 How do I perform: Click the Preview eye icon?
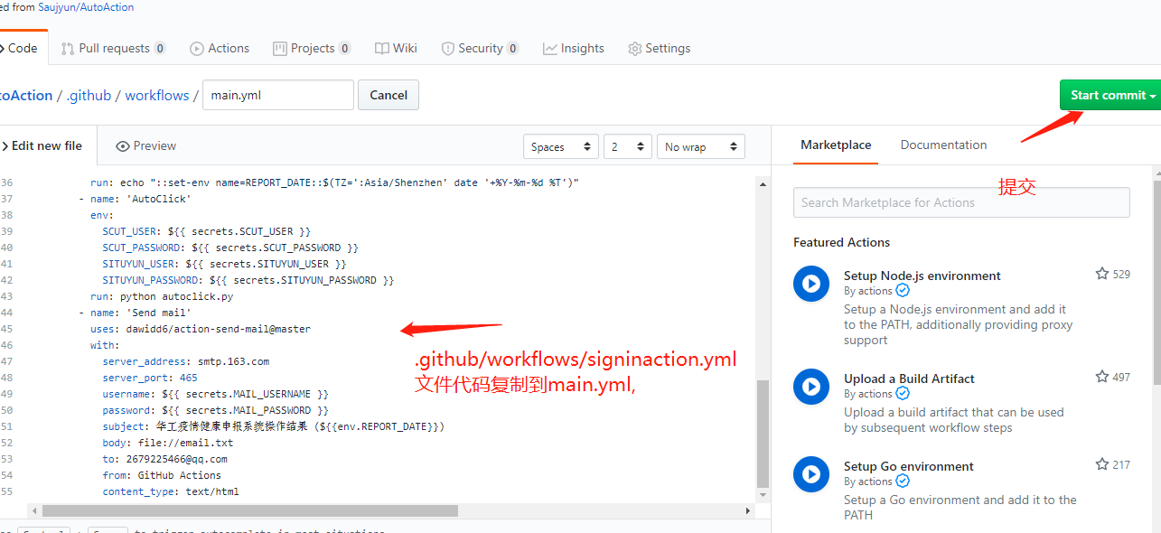click(x=122, y=145)
